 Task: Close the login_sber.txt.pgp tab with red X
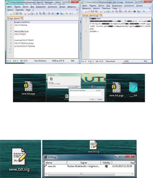[x=100, y=16]
